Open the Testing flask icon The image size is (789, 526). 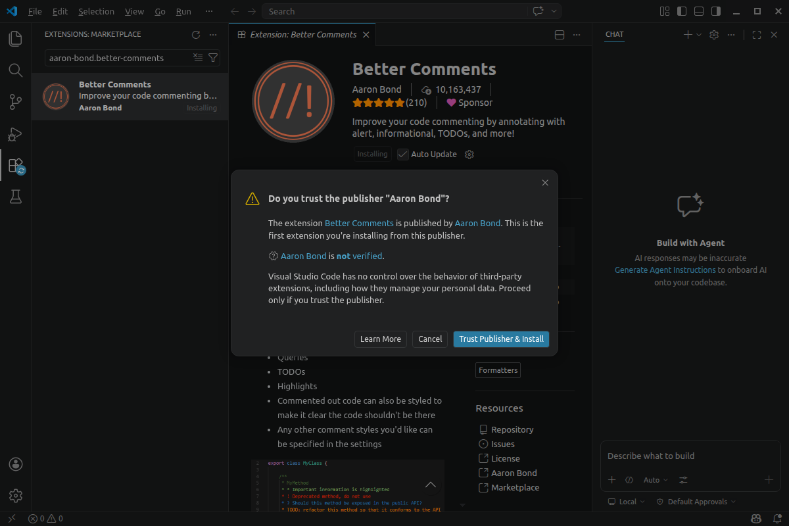point(15,197)
